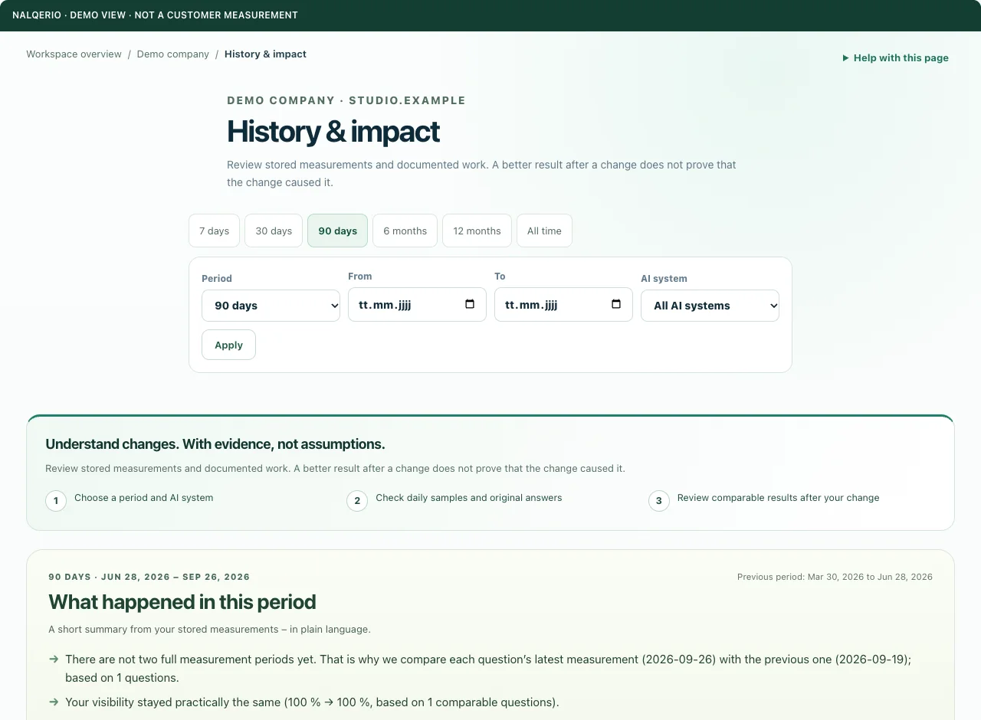Go to Workspace overview breadcrumb
This screenshot has width=981, height=720.
[74, 54]
